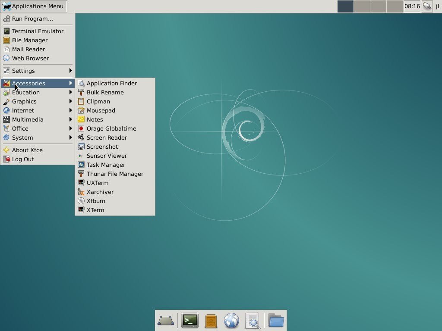Click the "Run Program..." text
The image size is (442, 331).
point(32,19)
